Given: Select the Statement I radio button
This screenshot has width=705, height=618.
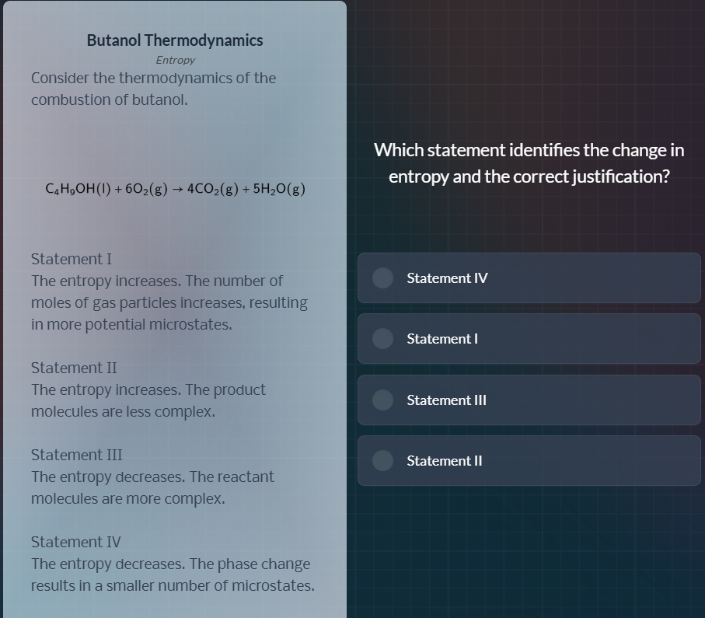Looking at the screenshot, I should click(x=382, y=338).
